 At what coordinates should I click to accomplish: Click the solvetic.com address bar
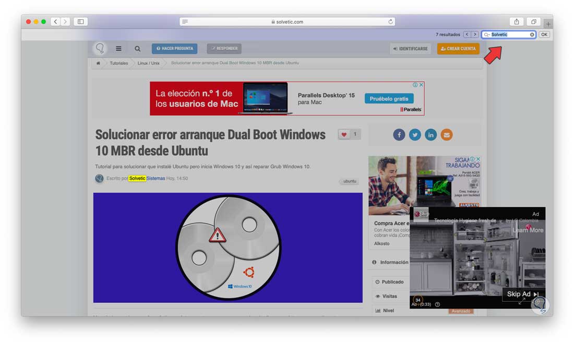click(x=288, y=21)
